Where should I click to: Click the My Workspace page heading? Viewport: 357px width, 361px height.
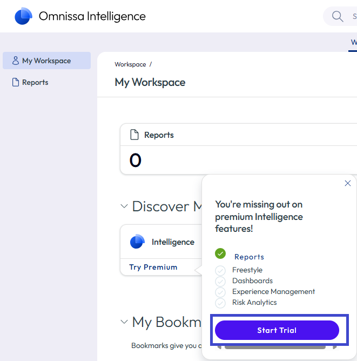click(x=150, y=82)
